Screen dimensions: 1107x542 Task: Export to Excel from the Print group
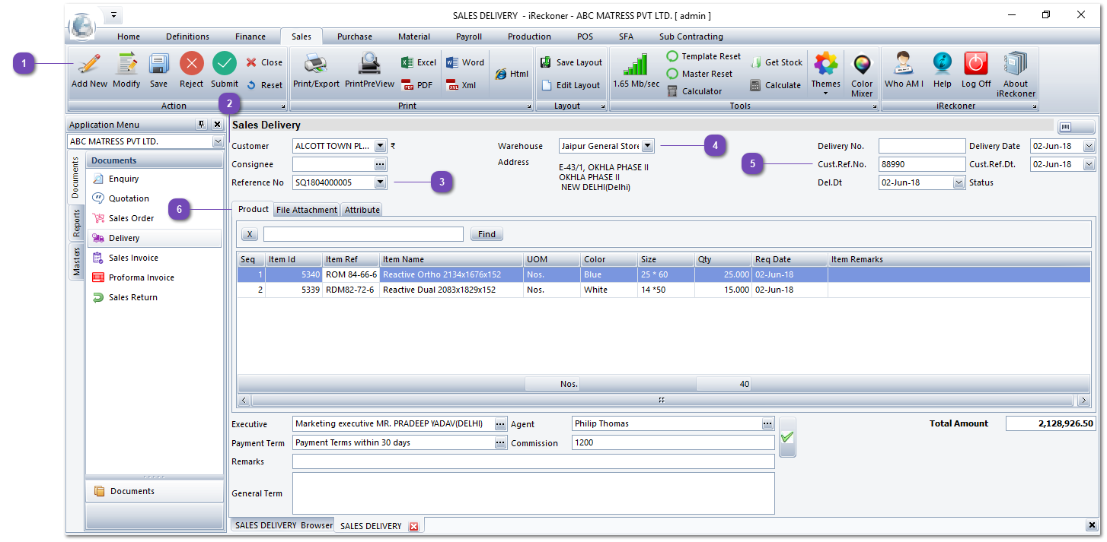pyautogui.click(x=419, y=62)
